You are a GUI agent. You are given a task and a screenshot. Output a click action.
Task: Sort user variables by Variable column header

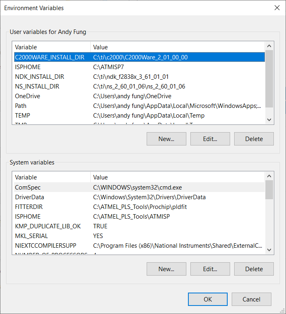click(x=51, y=47)
